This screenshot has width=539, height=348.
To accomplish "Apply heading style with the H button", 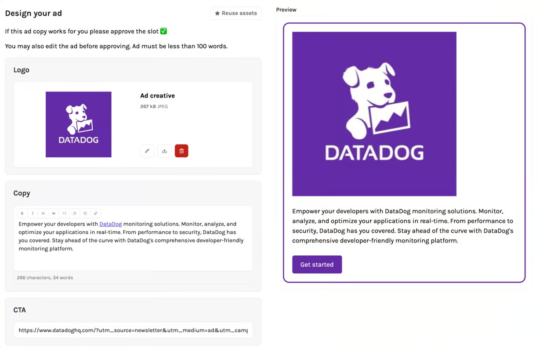I will point(43,214).
